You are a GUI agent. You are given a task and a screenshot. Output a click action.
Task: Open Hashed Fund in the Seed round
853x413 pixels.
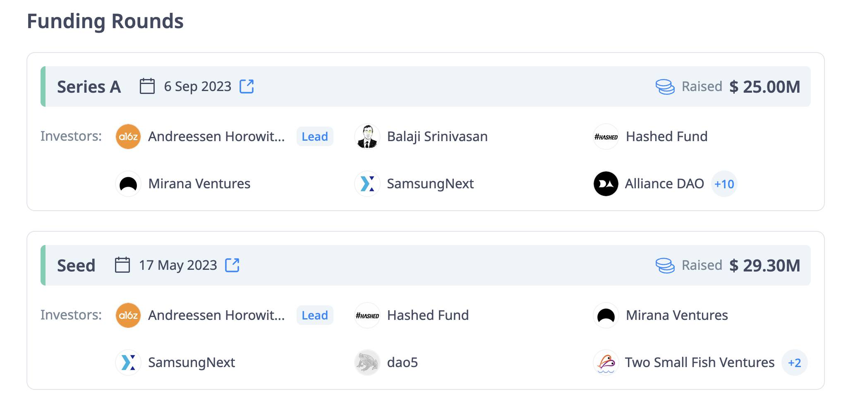428,315
